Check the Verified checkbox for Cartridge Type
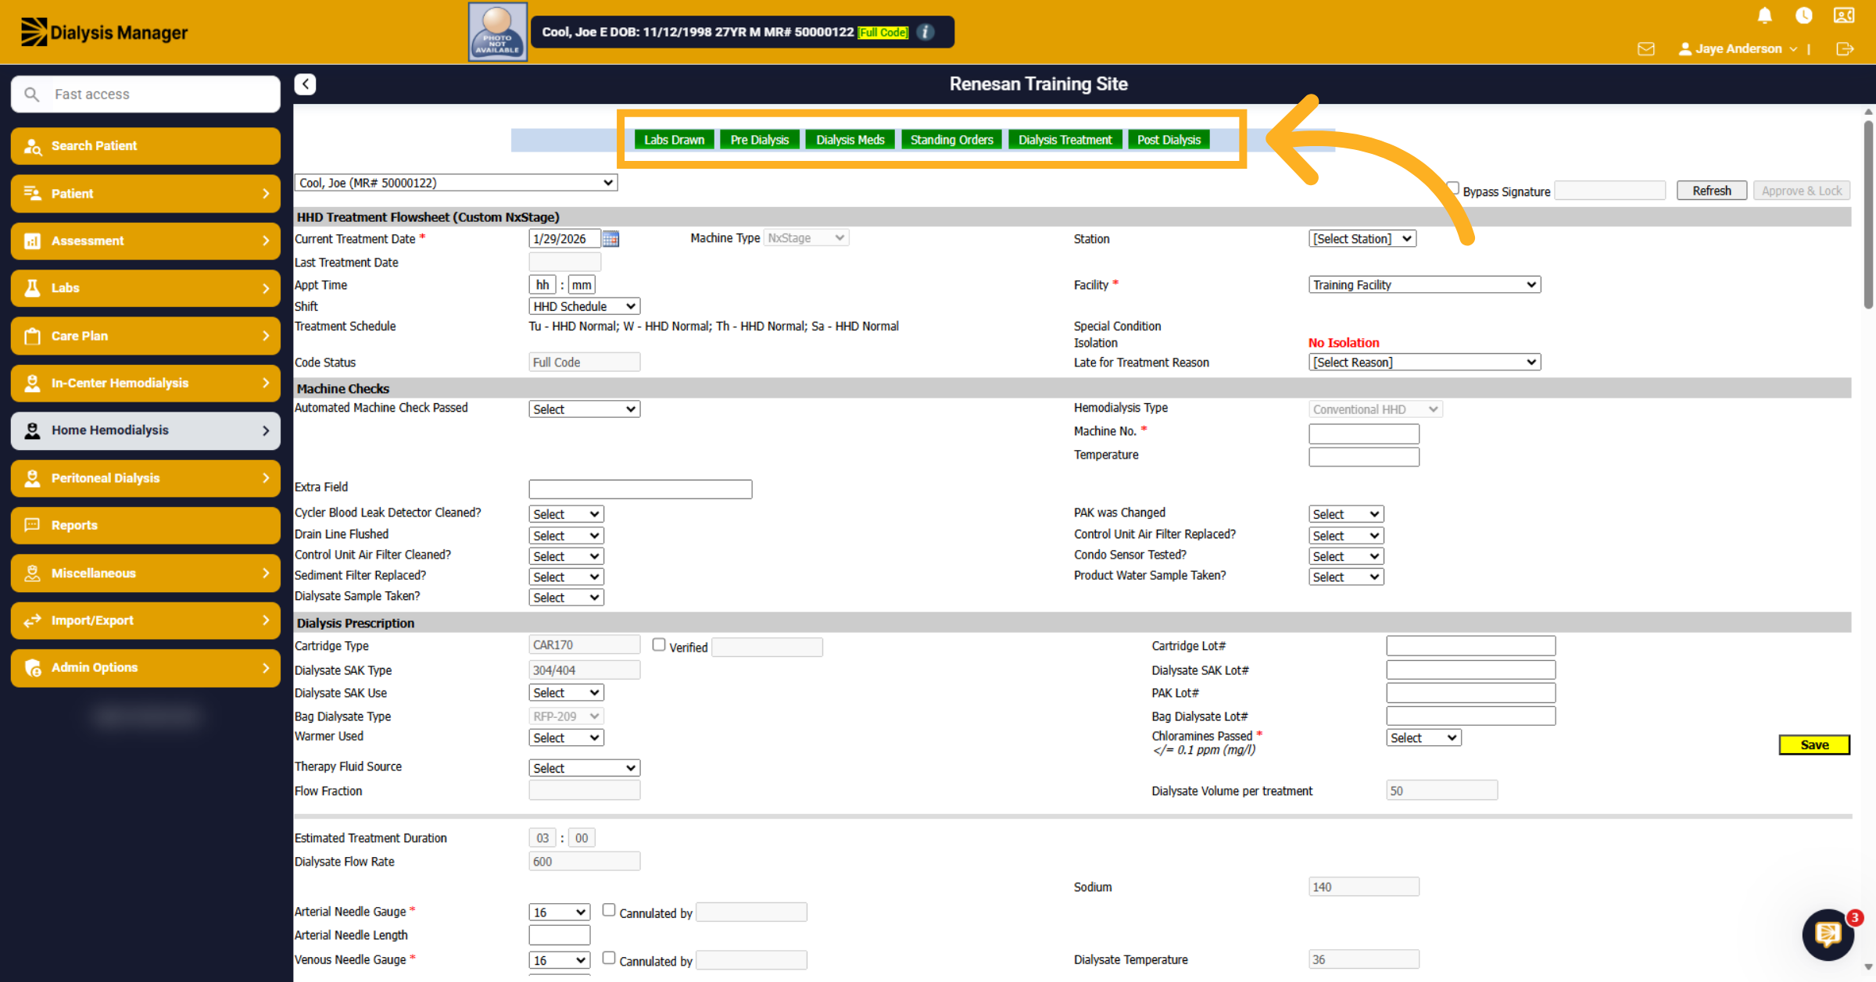Viewport: 1876px width, 982px height. [x=659, y=645]
